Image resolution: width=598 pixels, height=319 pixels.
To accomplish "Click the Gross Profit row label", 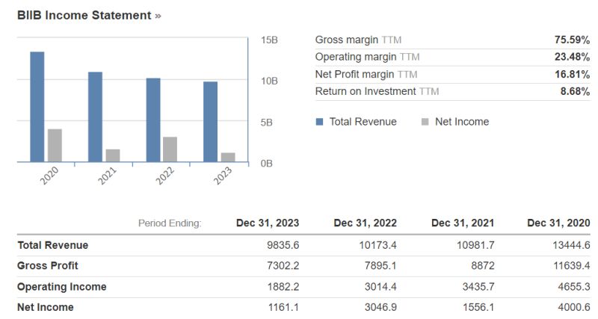I will coord(48,266).
